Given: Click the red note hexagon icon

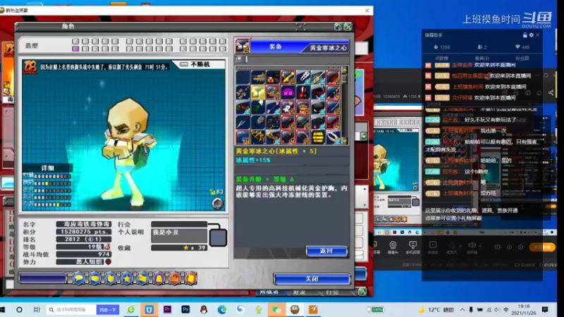Looking at the screenshot, I should point(191,278).
